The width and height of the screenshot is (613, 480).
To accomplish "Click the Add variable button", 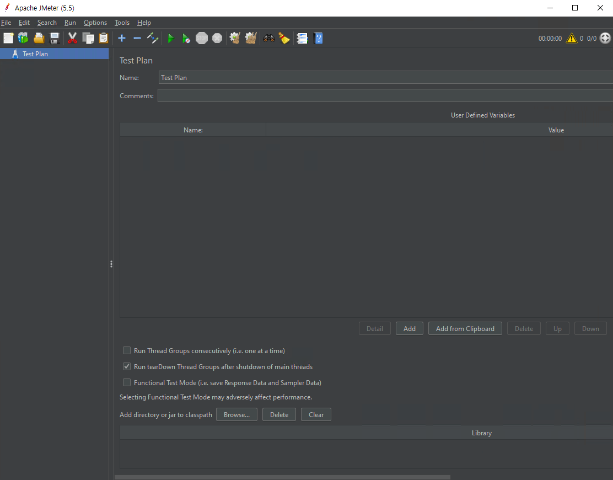I will [410, 329].
